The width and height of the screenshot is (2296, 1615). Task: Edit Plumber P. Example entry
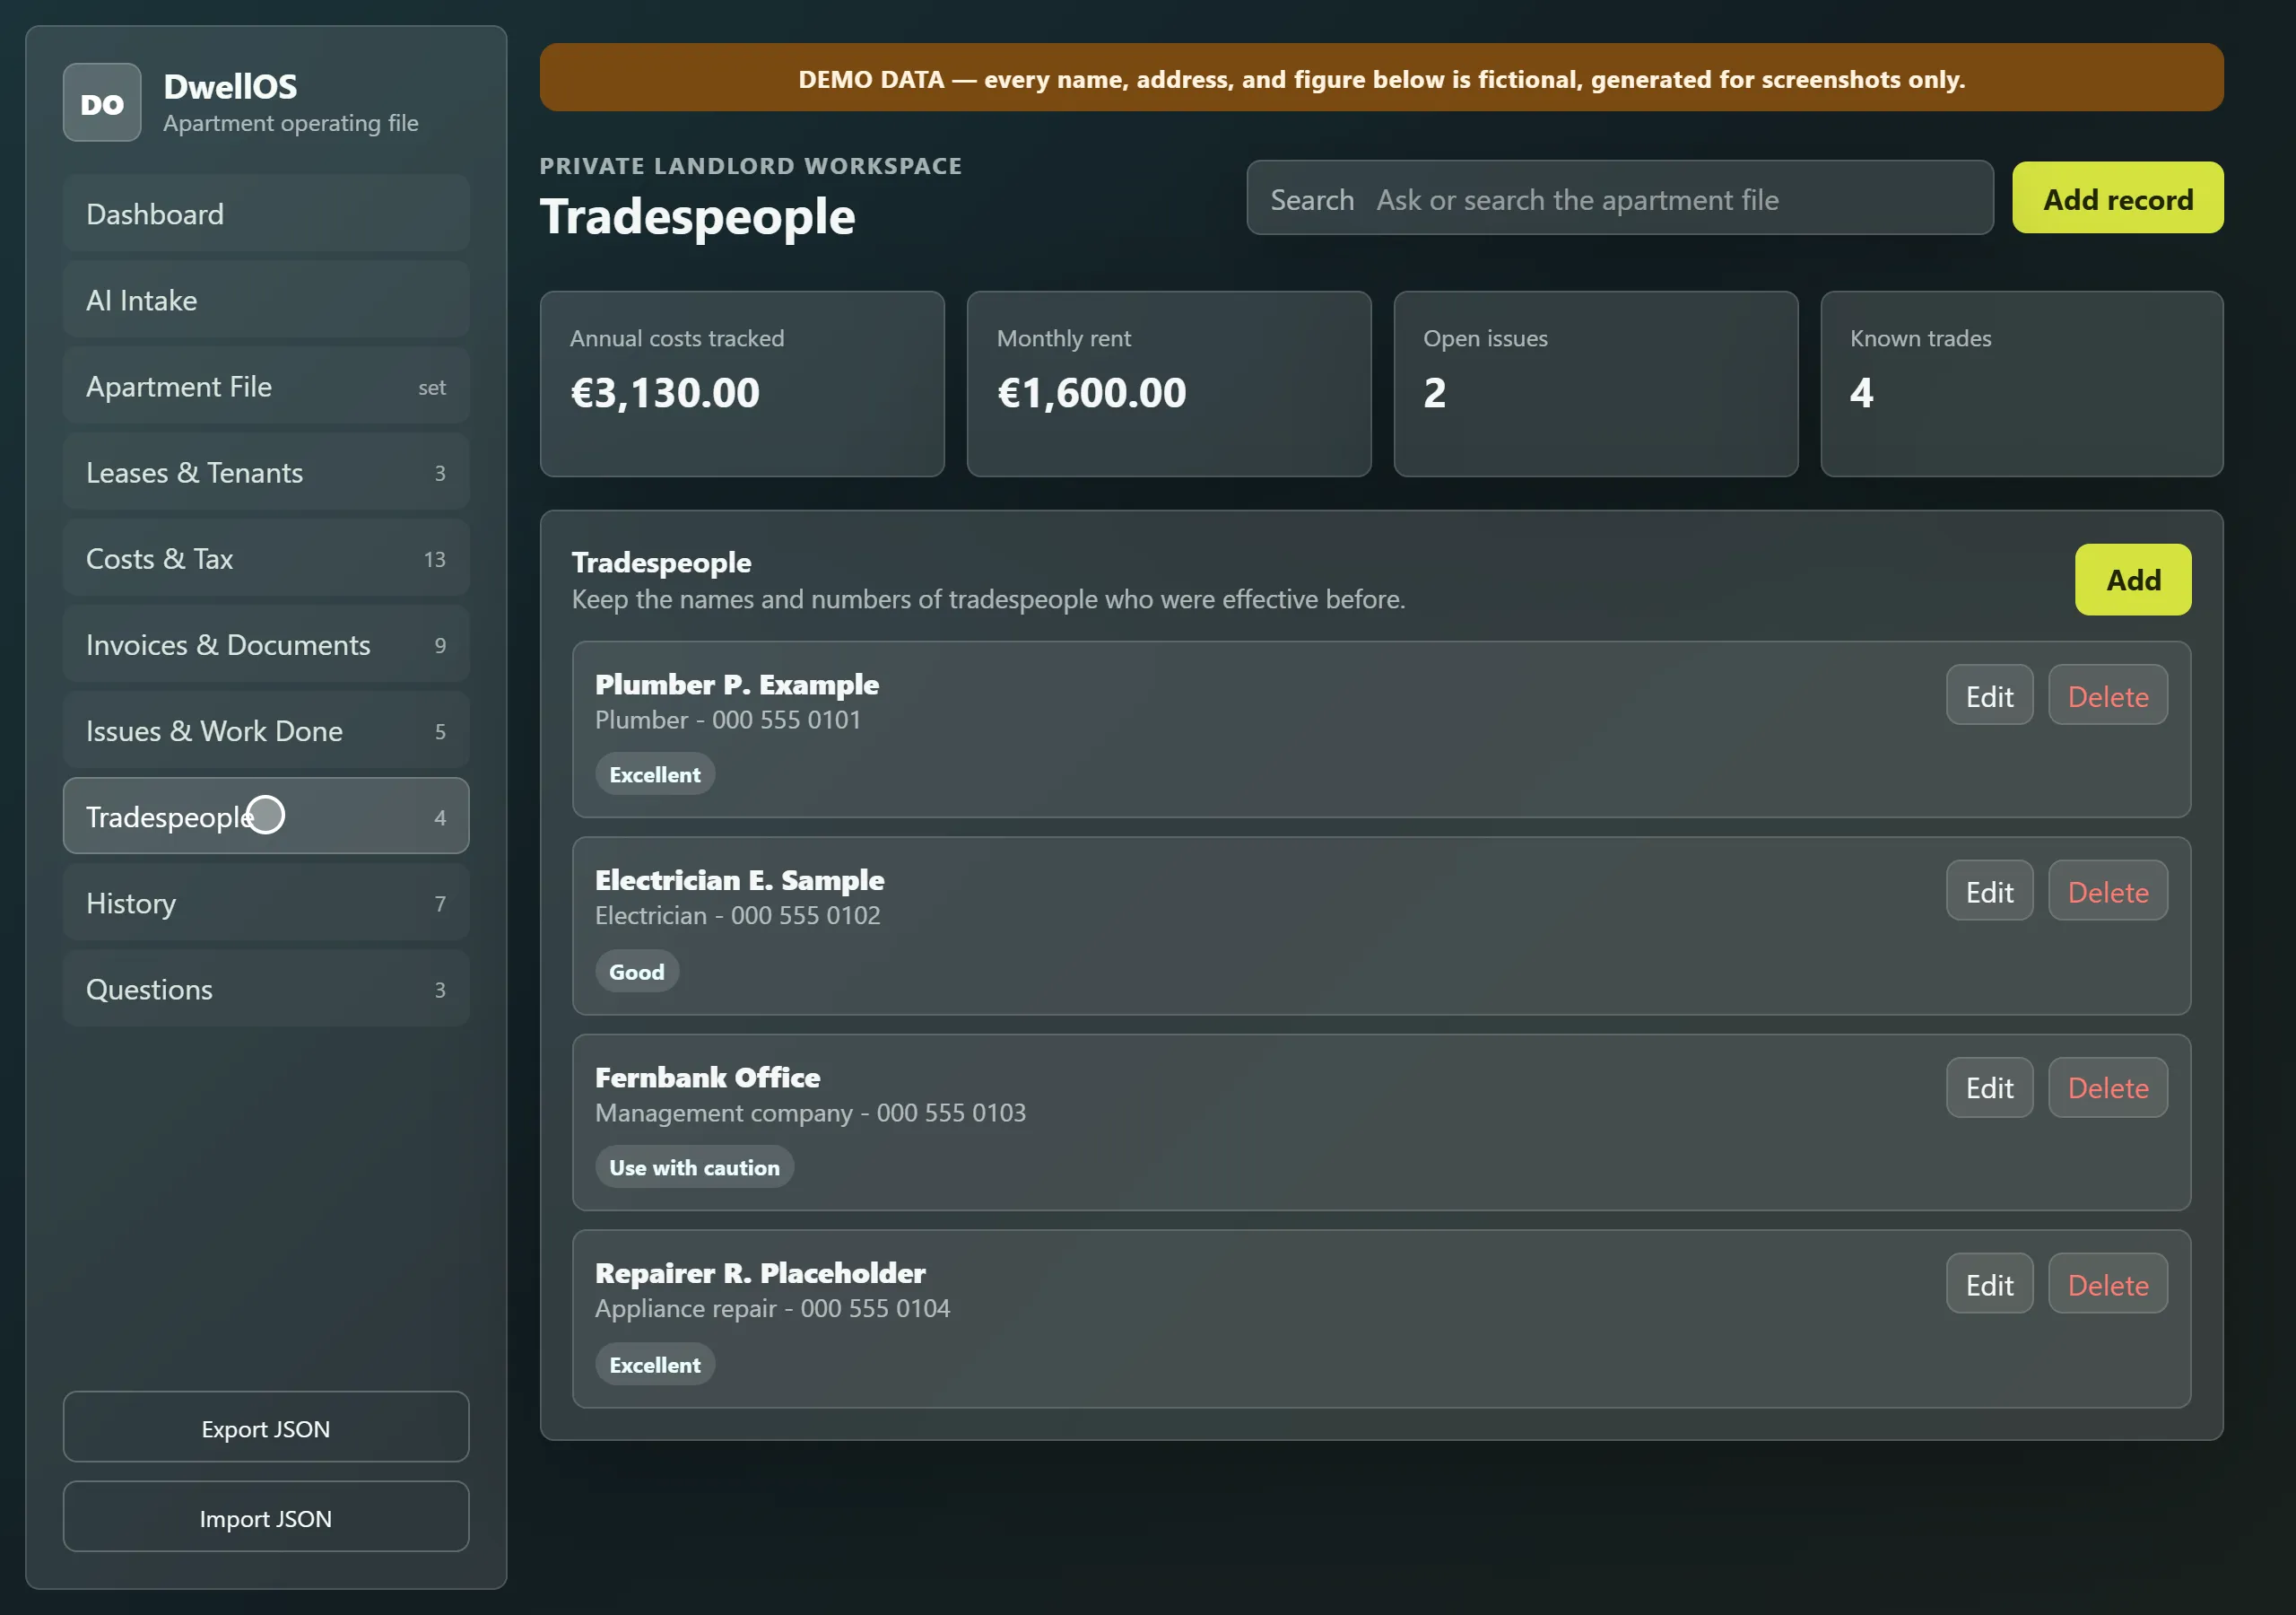pos(1989,695)
